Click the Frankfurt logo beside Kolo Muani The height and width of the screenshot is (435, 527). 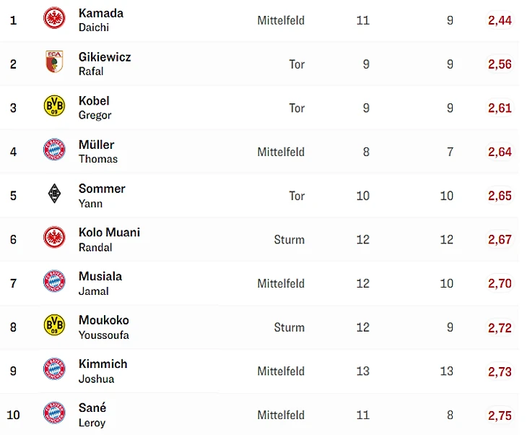54,238
